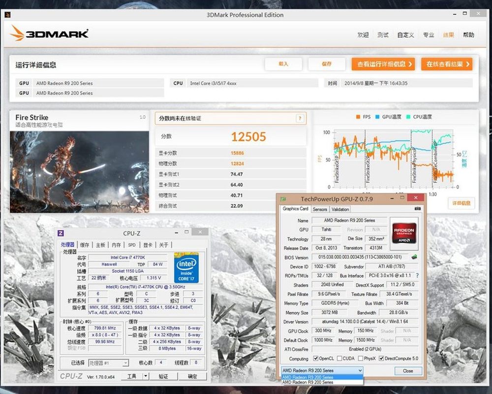This screenshot has width=492, height=394.
Task: Switch to the SPD tab in CPU-Z
Action: [x=132, y=245]
